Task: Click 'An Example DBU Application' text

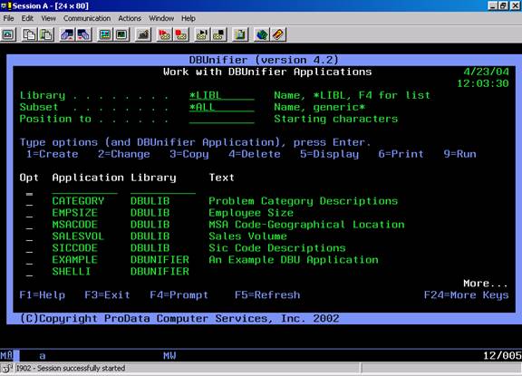Action: [x=294, y=260]
